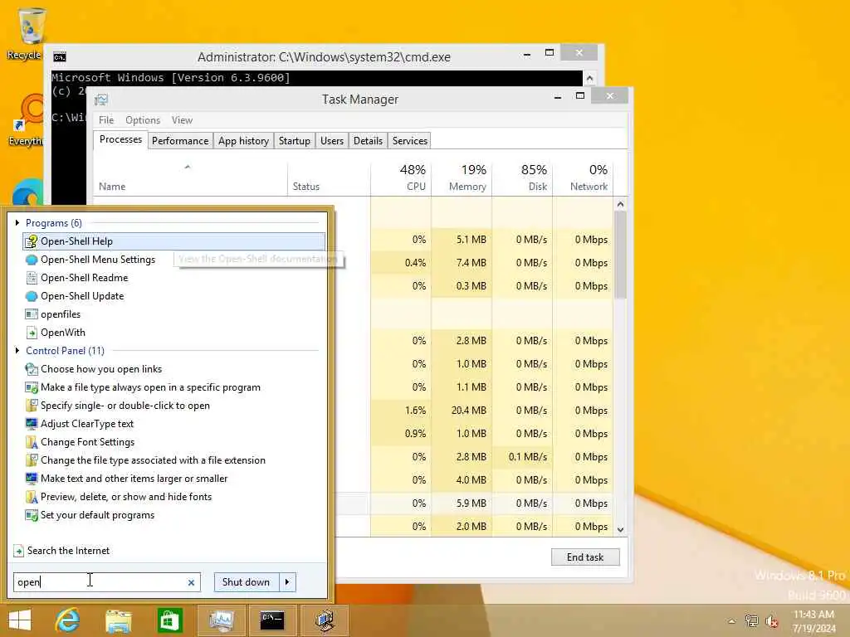850x637 pixels.
Task: Switch to the Details tab
Action: [368, 141]
